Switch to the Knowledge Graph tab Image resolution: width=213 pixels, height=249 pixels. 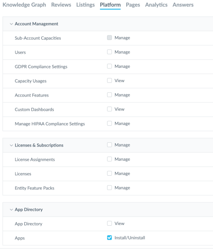tap(24, 5)
